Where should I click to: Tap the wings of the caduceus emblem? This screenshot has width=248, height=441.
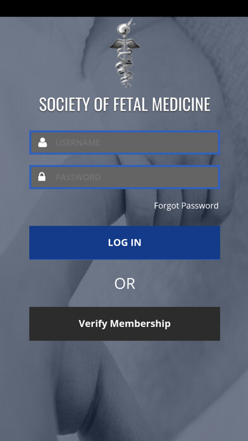[125, 45]
